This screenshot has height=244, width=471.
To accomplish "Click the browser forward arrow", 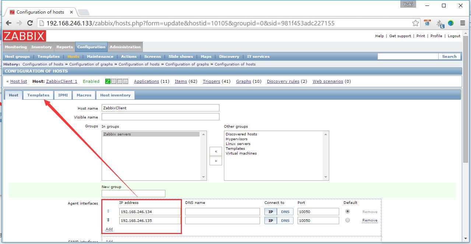I will (19, 23).
